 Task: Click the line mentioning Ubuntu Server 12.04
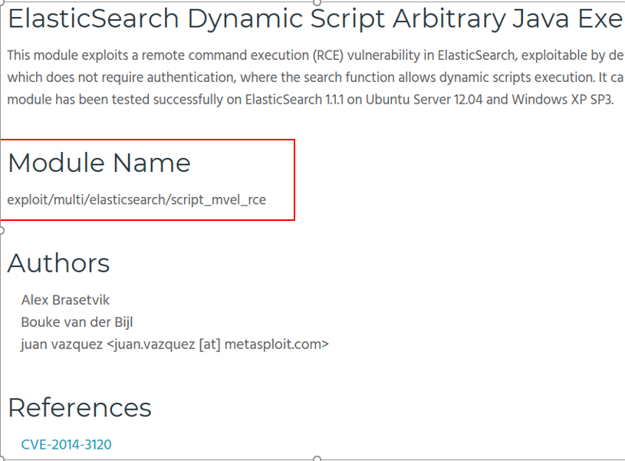[310, 99]
